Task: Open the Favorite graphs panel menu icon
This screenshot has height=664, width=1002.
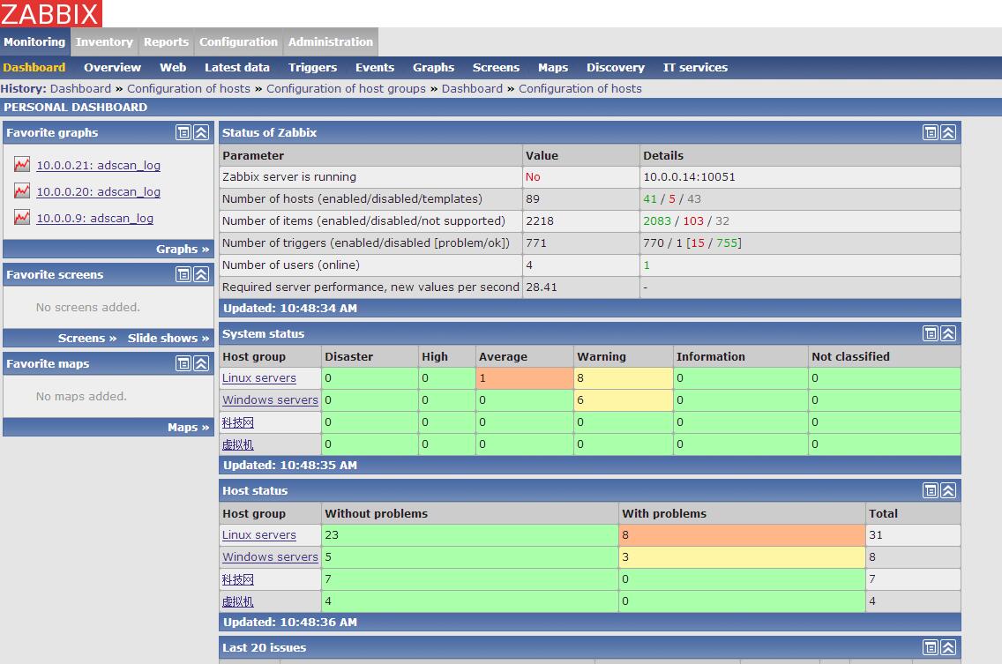Action: coord(183,132)
